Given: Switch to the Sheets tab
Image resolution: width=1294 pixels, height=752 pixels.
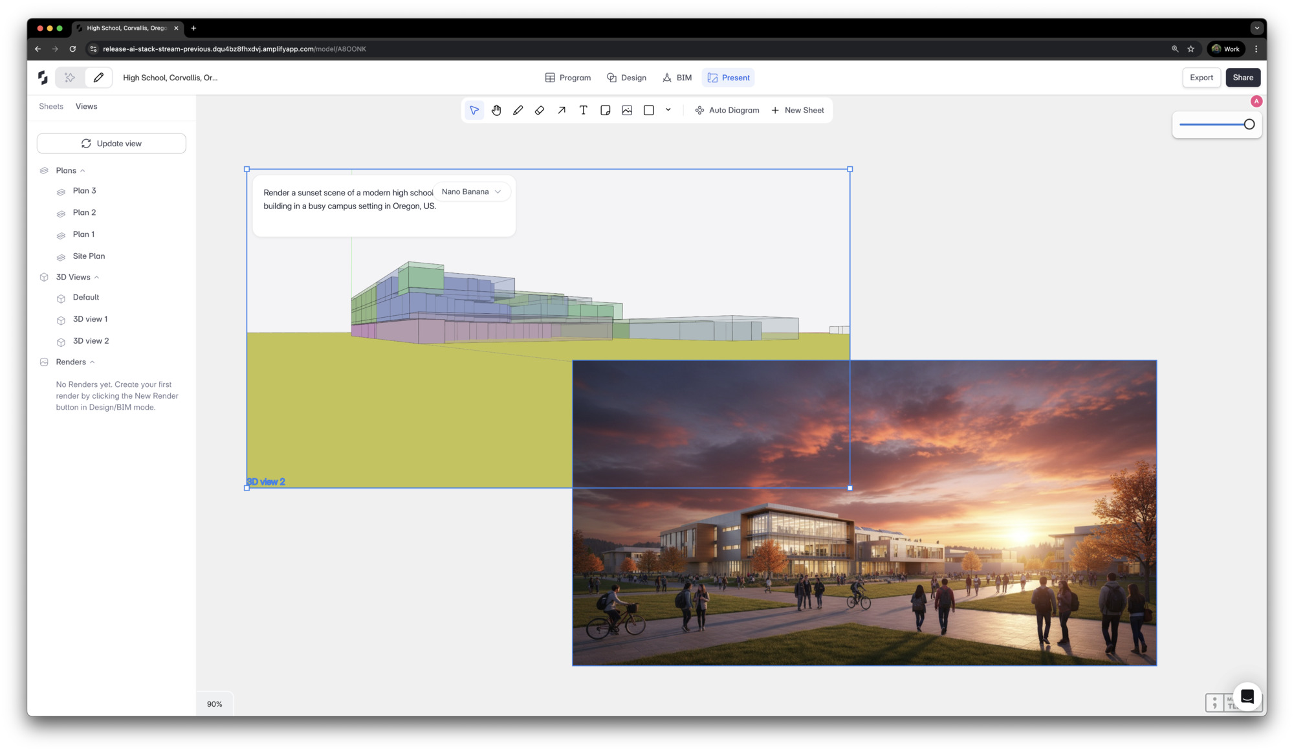Looking at the screenshot, I should coord(50,106).
